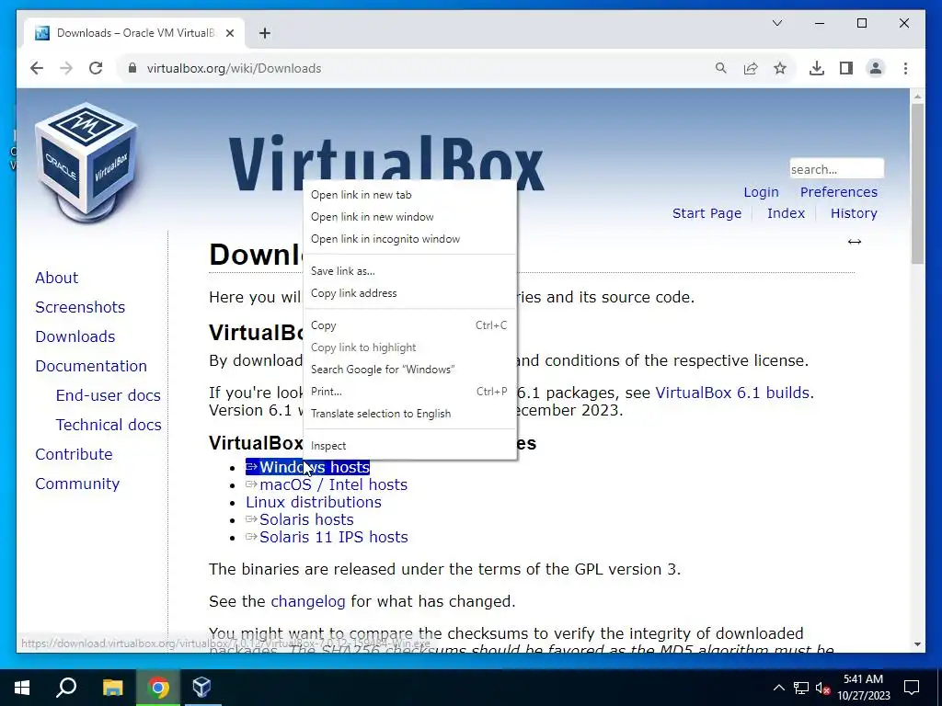This screenshot has width=942, height=706.
Task: Follow the VirtualBox 6.1 builds link
Action: (732, 393)
